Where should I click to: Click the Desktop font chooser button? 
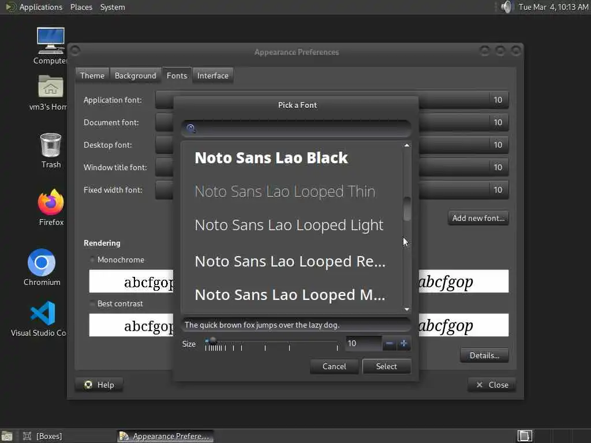click(x=332, y=145)
